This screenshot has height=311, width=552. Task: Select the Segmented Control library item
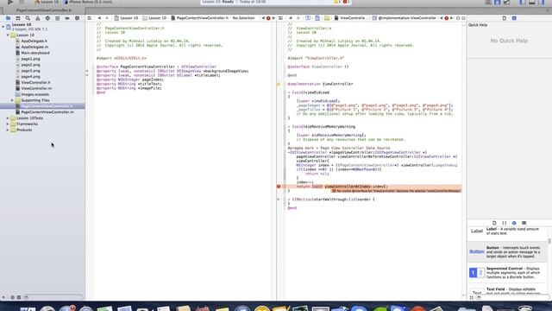[x=507, y=273]
